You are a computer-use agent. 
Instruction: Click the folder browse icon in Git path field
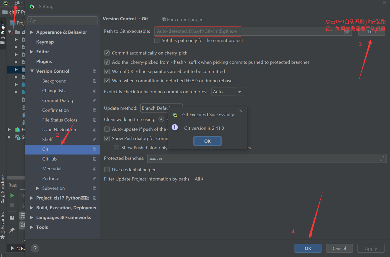[x=347, y=31]
